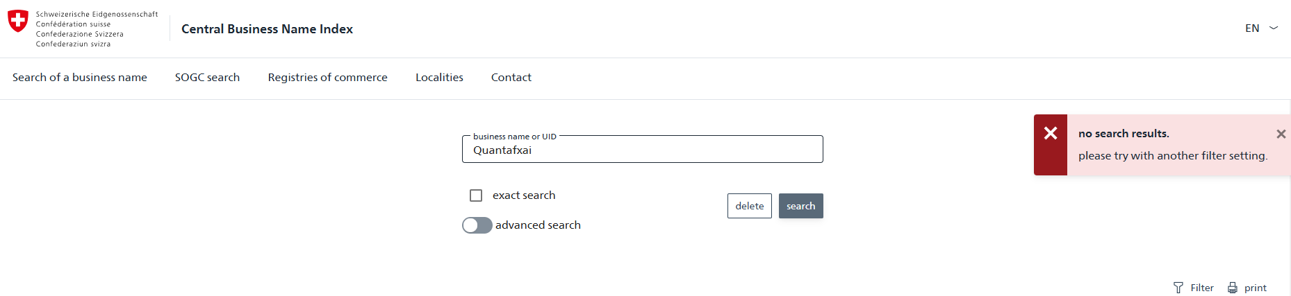Click the Filter funnel icon

pos(1178,288)
